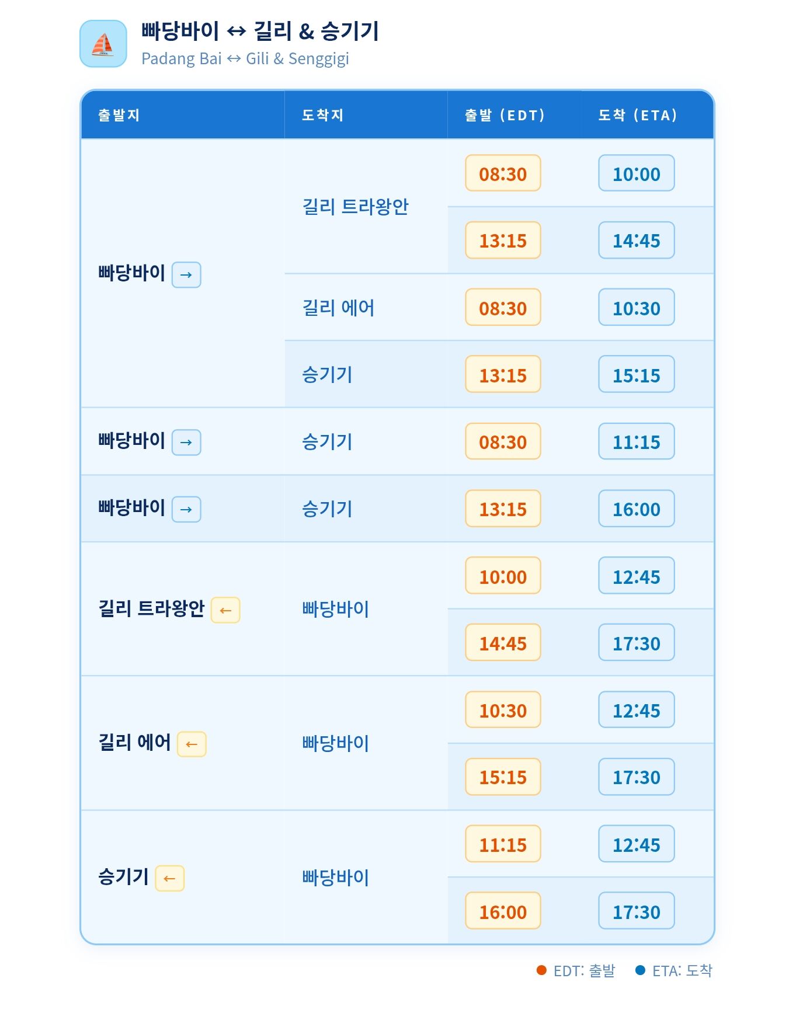The image size is (789, 1013).
Task: Click the blue ETA legend dot
Action: [x=640, y=970]
